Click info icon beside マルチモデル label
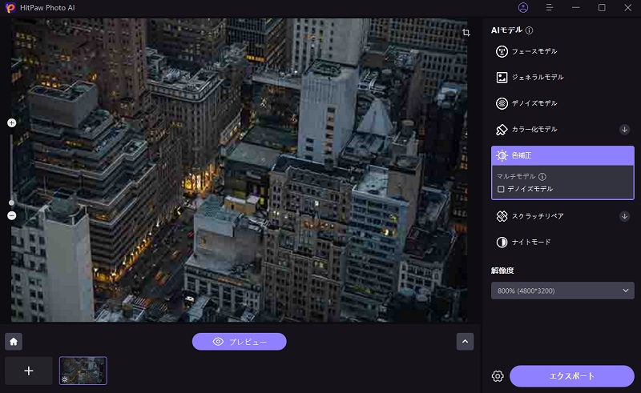Viewport: 641px width, 393px height. (x=542, y=177)
